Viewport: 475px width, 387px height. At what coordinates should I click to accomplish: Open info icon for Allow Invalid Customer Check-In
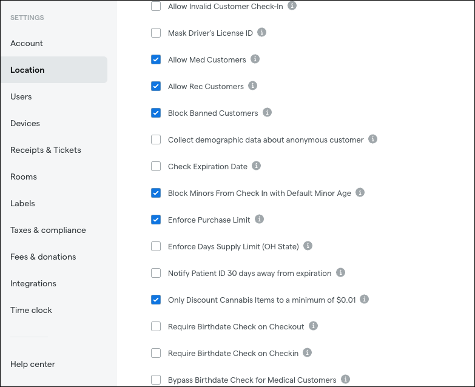point(292,5)
